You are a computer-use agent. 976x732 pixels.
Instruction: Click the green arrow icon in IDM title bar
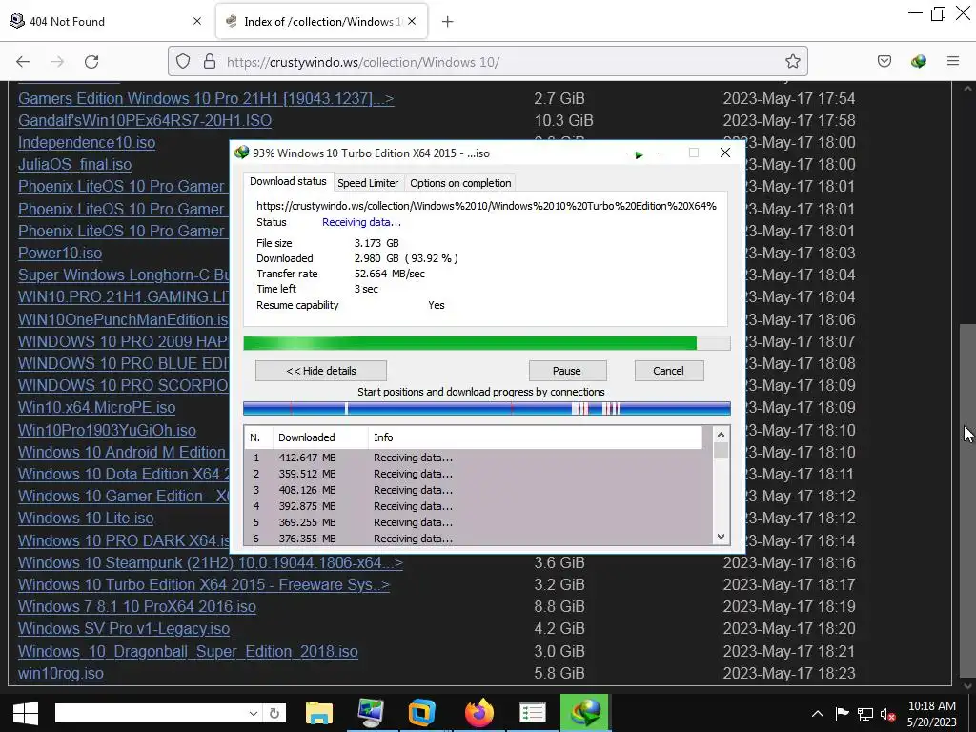[634, 153]
